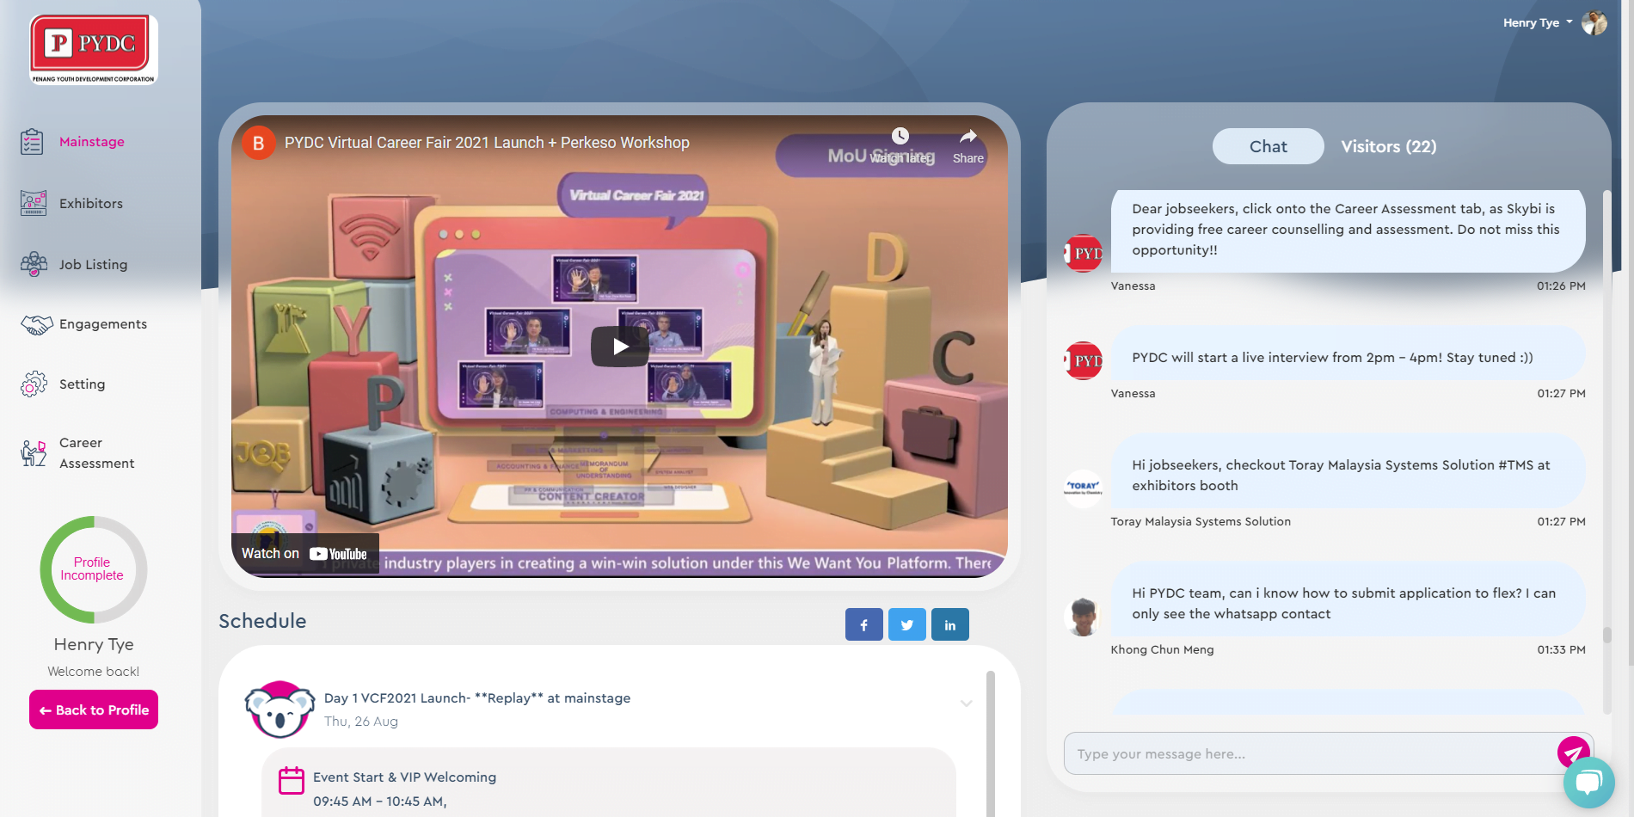Open the Setting gear icon
Screen dimensions: 1634x817
[x=34, y=384]
